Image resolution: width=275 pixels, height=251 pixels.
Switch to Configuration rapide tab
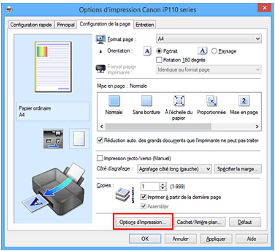31,25
